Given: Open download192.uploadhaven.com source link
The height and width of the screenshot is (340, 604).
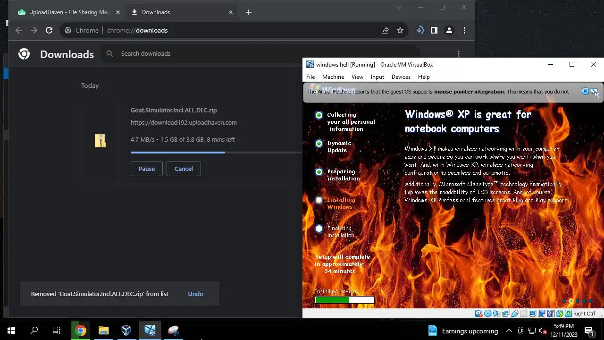Looking at the screenshot, I should pyautogui.click(x=184, y=122).
